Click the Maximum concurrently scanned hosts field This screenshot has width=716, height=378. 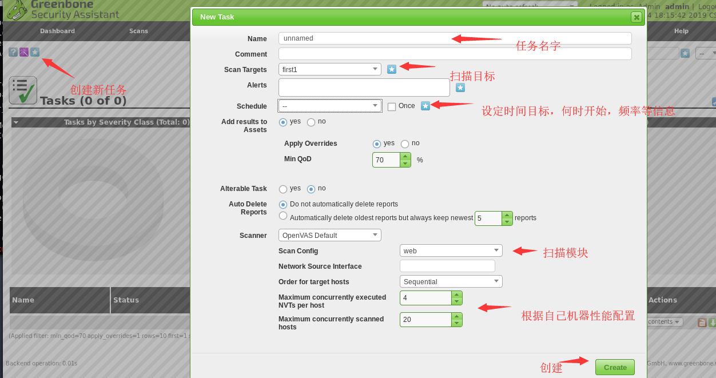coord(425,320)
